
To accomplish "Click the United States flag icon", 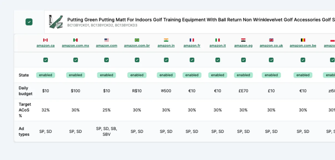I will 106,40.
